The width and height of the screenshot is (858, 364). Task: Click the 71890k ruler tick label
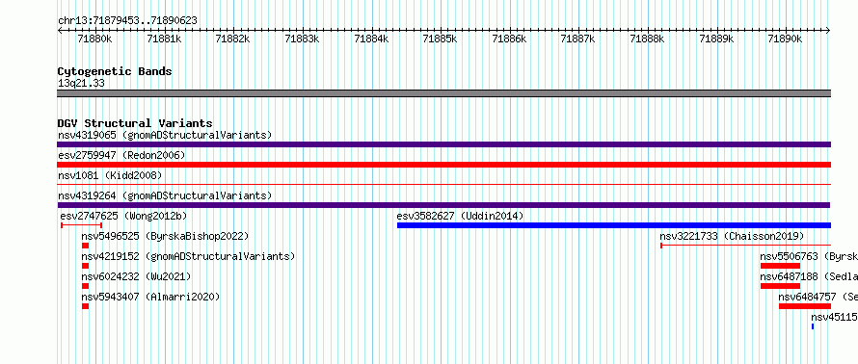[x=786, y=39]
